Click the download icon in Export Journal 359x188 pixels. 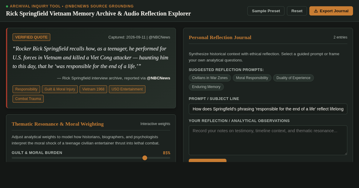coord(316,11)
